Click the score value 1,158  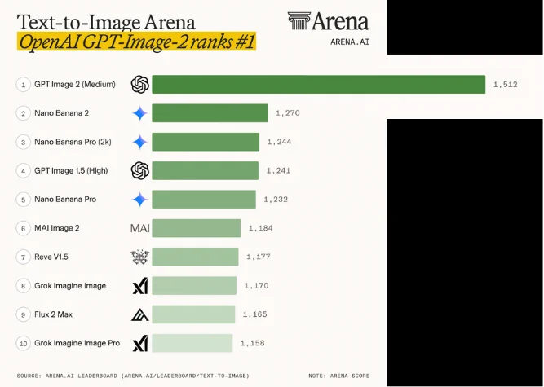click(x=253, y=343)
